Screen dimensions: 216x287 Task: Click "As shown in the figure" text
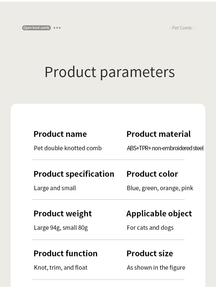pos(156,267)
